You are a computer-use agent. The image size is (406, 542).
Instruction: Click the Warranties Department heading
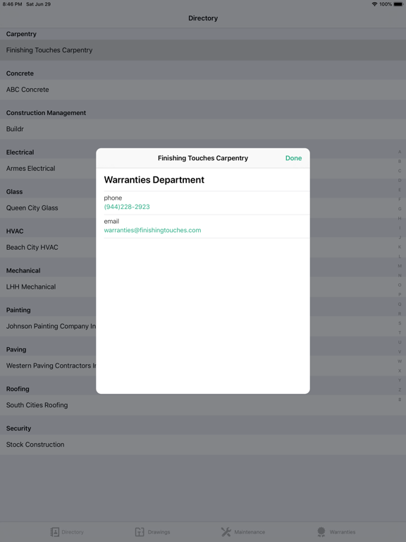(154, 180)
